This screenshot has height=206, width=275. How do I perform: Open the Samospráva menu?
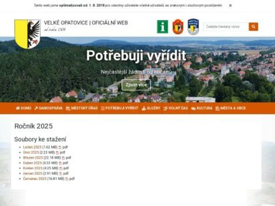click(x=48, y=108)
